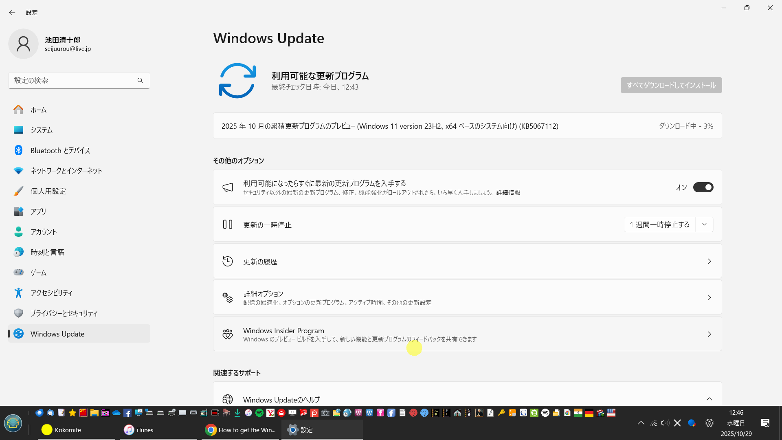
Task: Click the 12:46 clock in the taskbar
Action: (x=736, y=413)
